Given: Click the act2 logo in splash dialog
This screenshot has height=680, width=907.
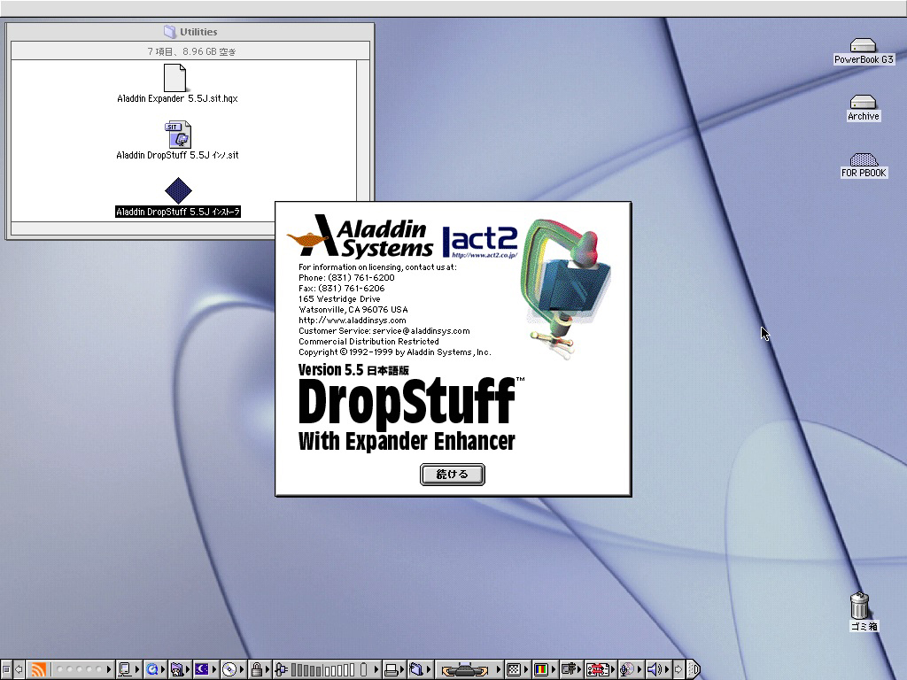Looking at the screenshot, I should tap(480, 242).
